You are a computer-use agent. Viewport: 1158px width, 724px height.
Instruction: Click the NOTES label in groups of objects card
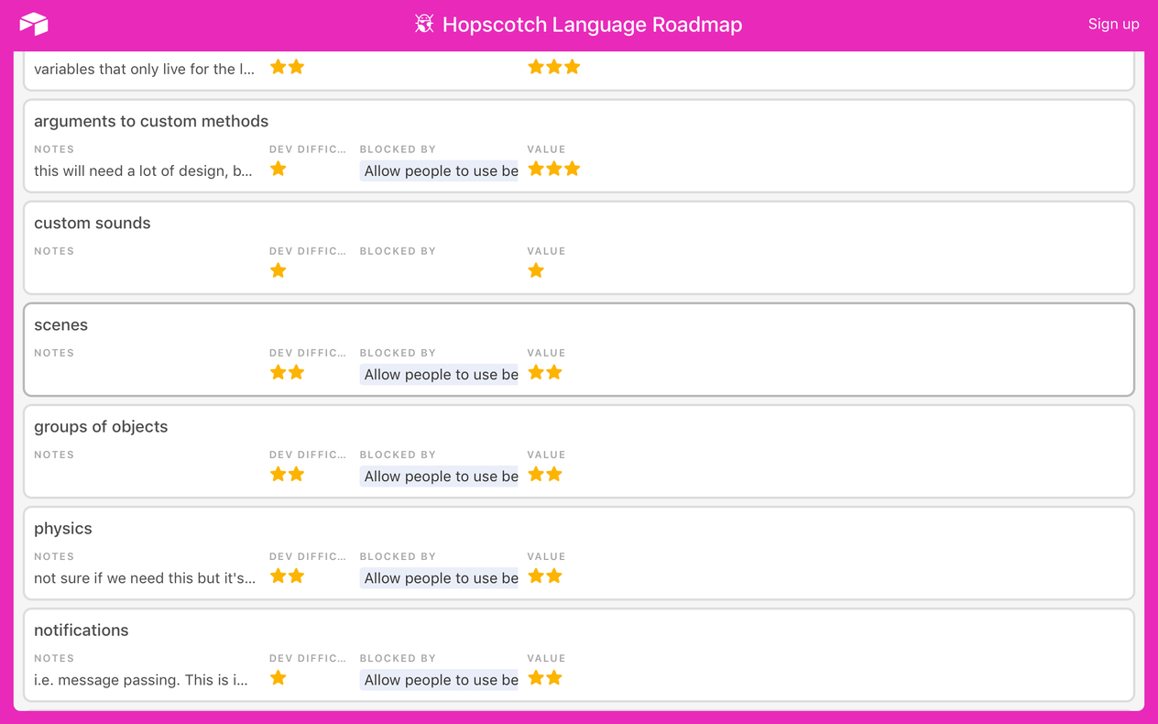[54, 455]
